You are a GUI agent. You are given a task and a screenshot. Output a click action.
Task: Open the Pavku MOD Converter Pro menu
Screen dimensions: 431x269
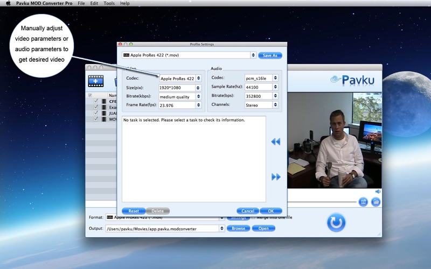tap(44, 3)
